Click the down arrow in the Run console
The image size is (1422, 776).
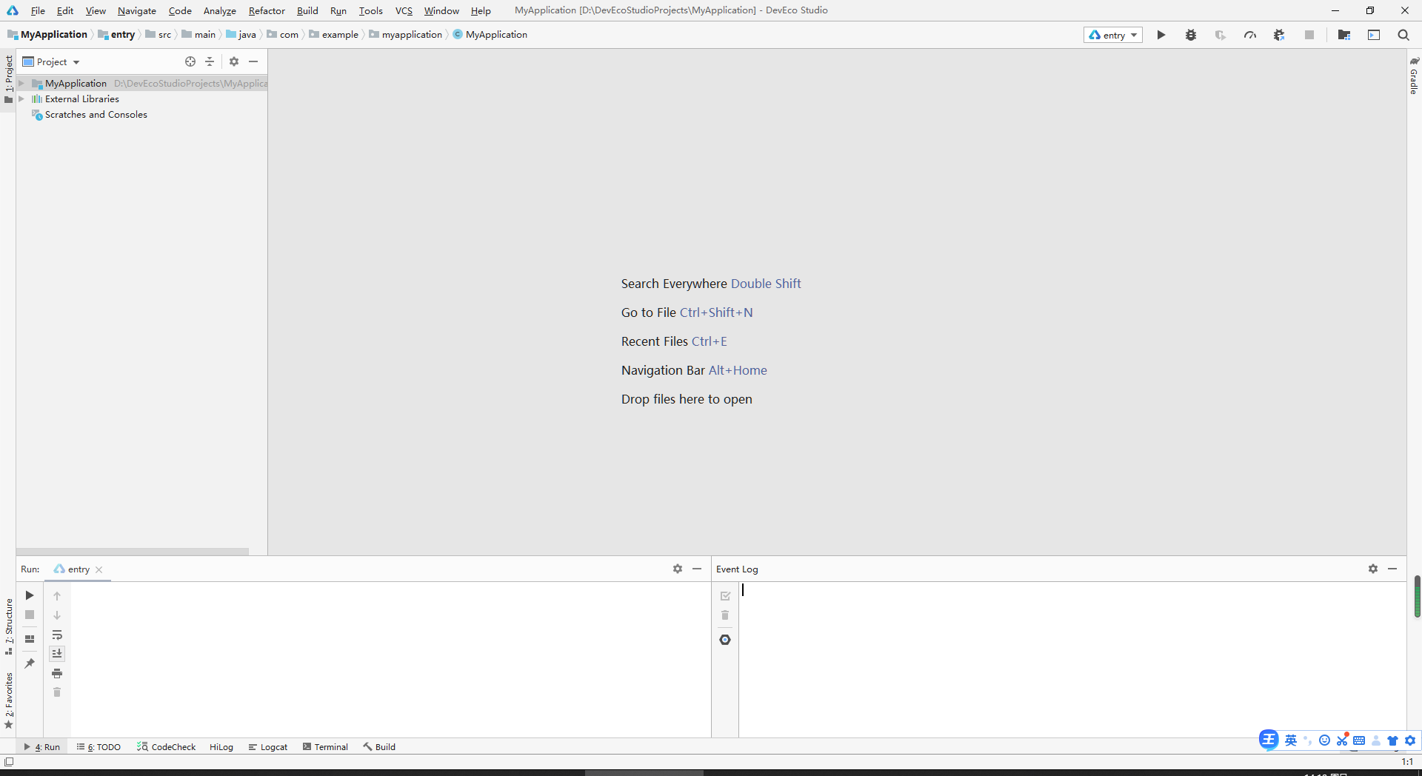(x=57, y=615)
